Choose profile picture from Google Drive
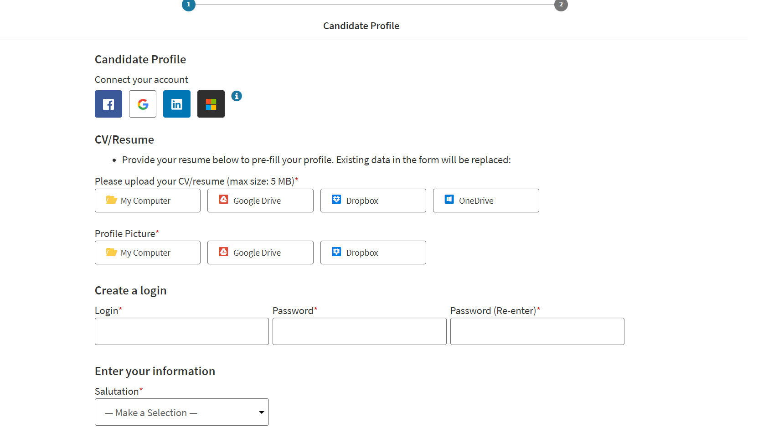Screen dimensions: 758x433 click(x=260, y=253)
